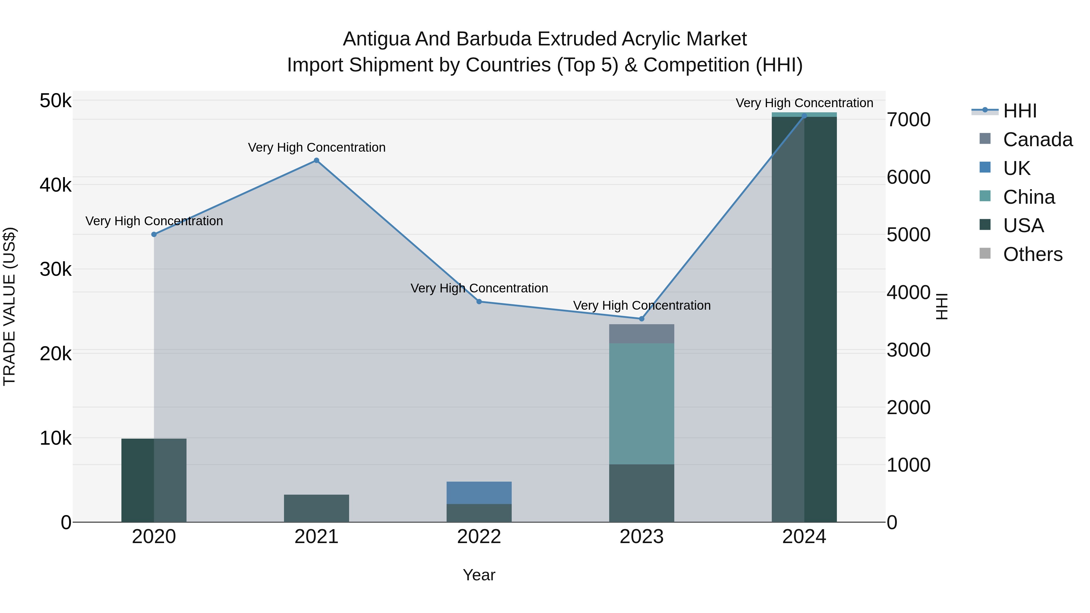Viewport: 1090px width, 613px height.
Task: Click the 5000 HHI axis tick label
Action: (908, 235)
